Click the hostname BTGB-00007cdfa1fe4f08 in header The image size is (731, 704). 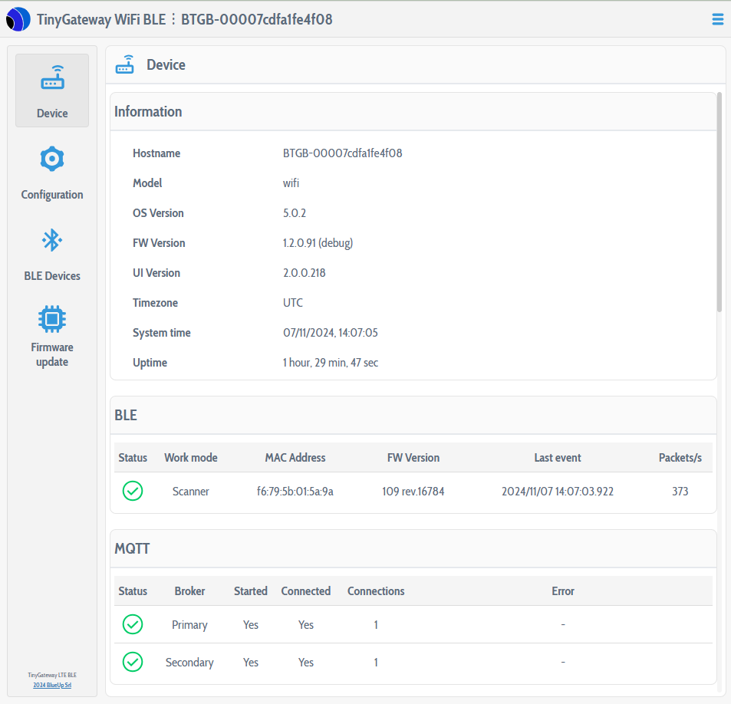(256, 19)
